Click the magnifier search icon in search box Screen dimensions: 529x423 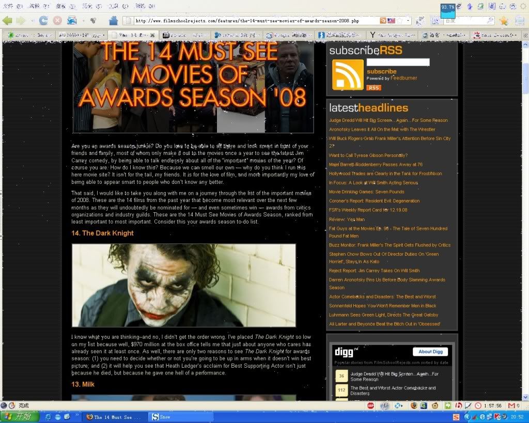click(x=491, y=21)
